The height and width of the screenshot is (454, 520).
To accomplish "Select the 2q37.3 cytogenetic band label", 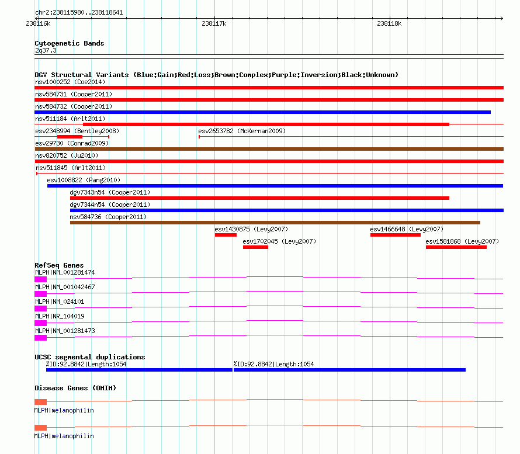I will 46,50.
